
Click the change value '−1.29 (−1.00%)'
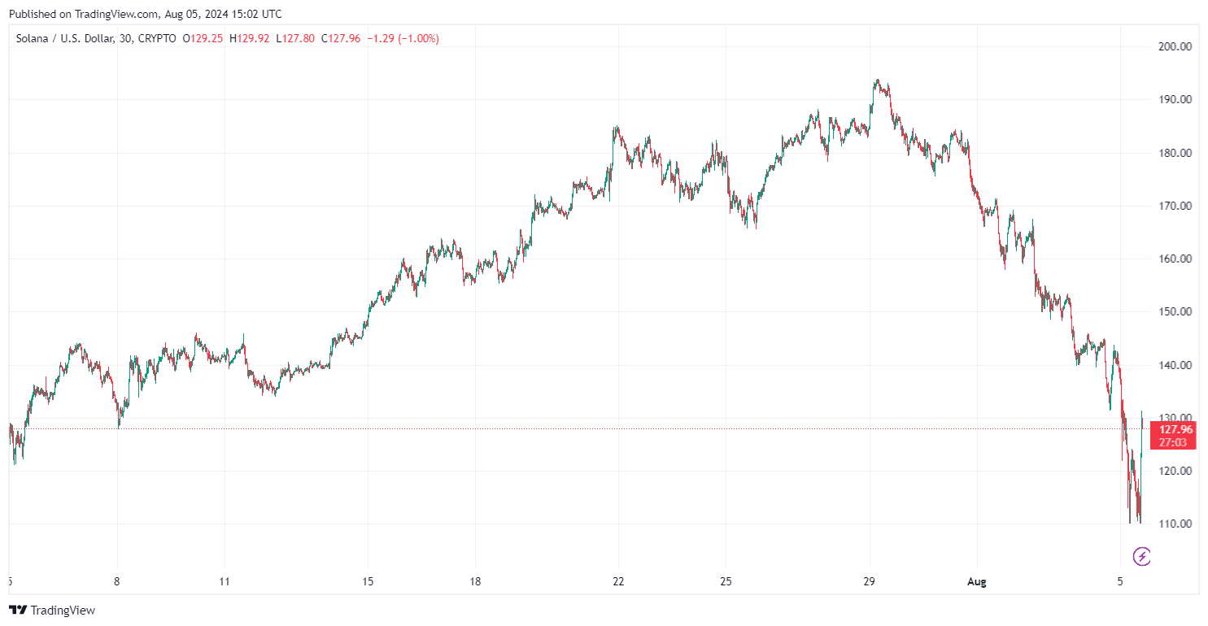pyautogui.click(x=403, y=38)
